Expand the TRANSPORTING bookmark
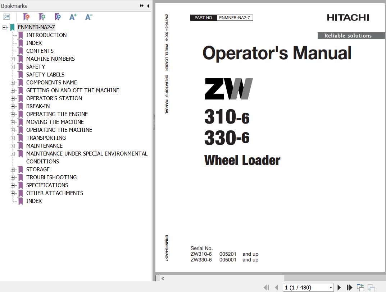 pos(13,138)
